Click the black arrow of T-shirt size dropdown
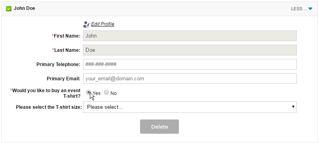 tap(293, 106)
